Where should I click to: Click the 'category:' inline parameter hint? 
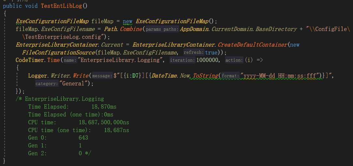coord(47,84)
